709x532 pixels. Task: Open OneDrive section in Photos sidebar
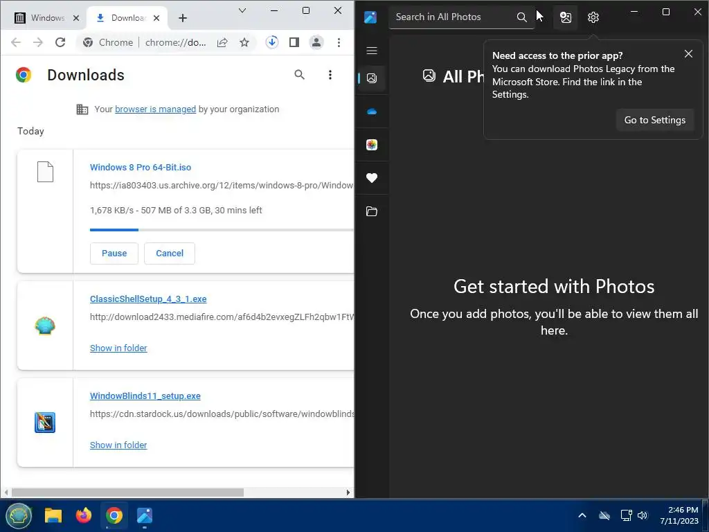click(x=372, y=112)
